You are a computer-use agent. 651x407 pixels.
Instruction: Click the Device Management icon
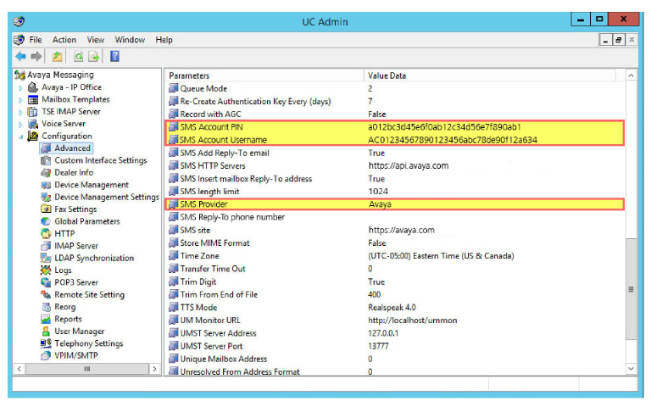click(x=46, y=185)
